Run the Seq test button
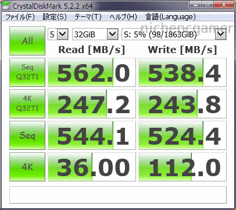This screenshot has width=236, height=210. [27, 135]
